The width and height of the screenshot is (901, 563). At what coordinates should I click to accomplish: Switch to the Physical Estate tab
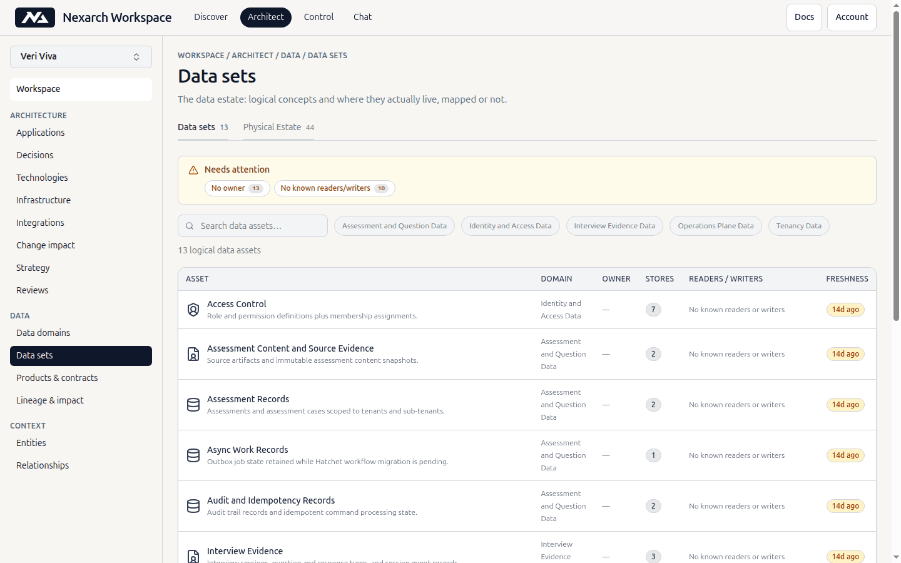(x=278, y=127)
